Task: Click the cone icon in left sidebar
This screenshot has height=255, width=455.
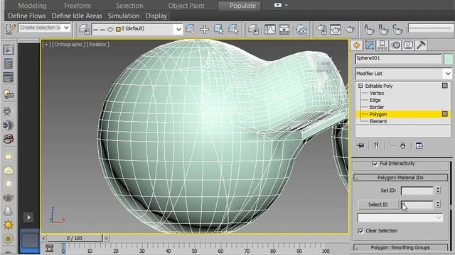Action: click(x=8, y=211)
